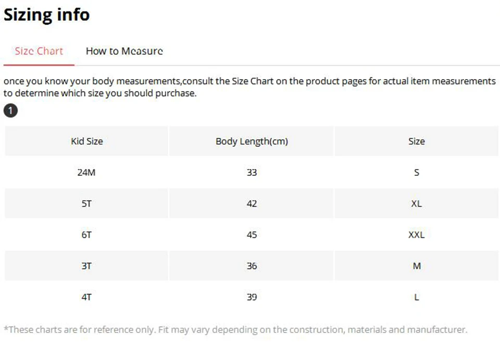Select the 6T kid size cell
The height and width of the screenshot is (347, 500).
pos(86,235)
